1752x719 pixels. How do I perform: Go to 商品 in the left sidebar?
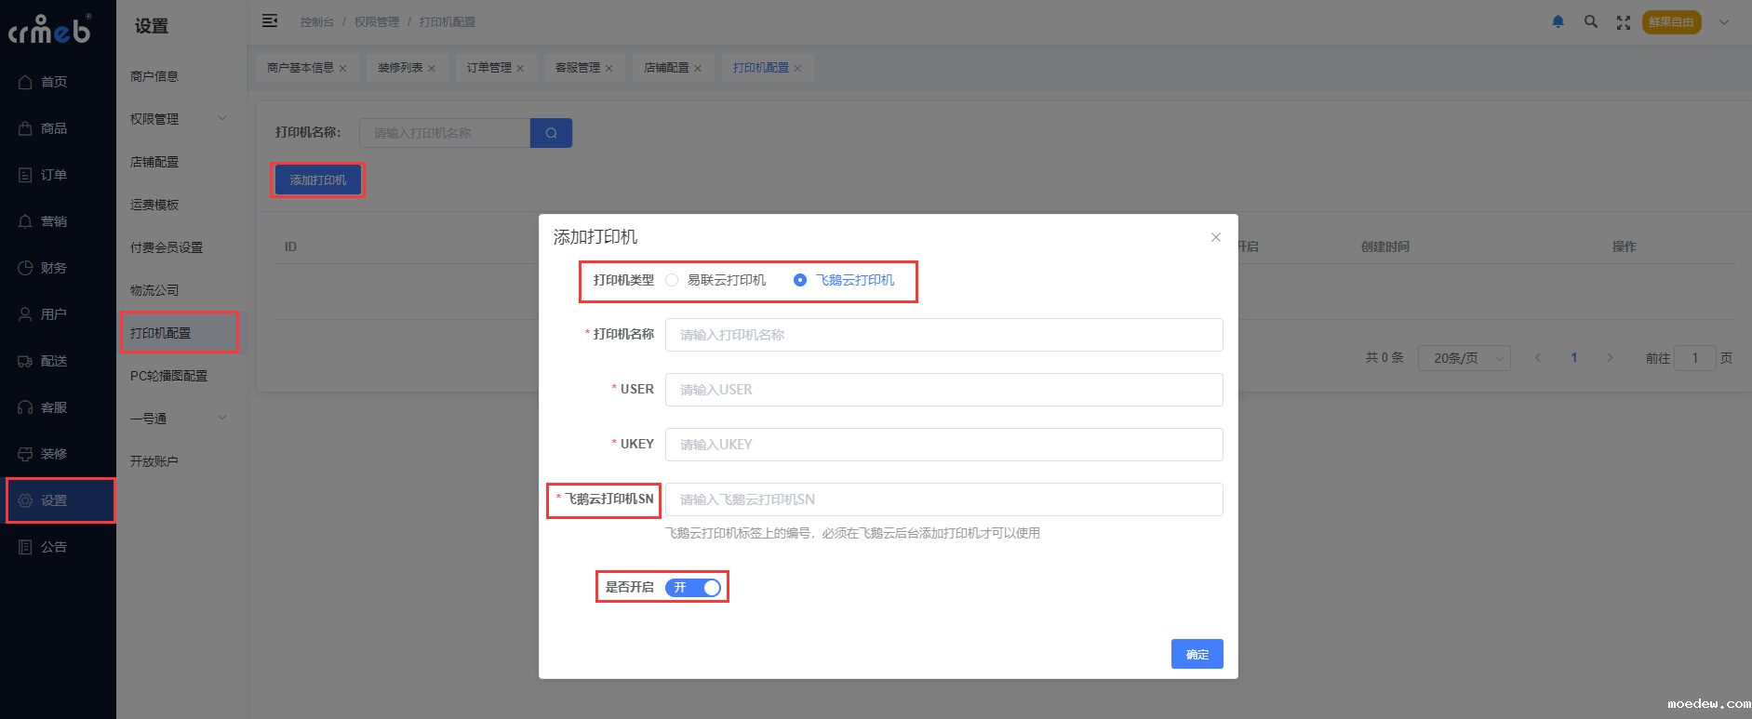pyautogui.click(x=53, y=128)
